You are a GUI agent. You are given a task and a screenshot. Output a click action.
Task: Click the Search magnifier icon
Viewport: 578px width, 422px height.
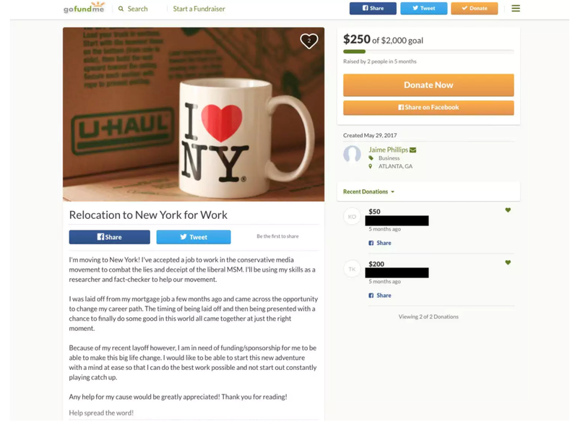(121, 9)
